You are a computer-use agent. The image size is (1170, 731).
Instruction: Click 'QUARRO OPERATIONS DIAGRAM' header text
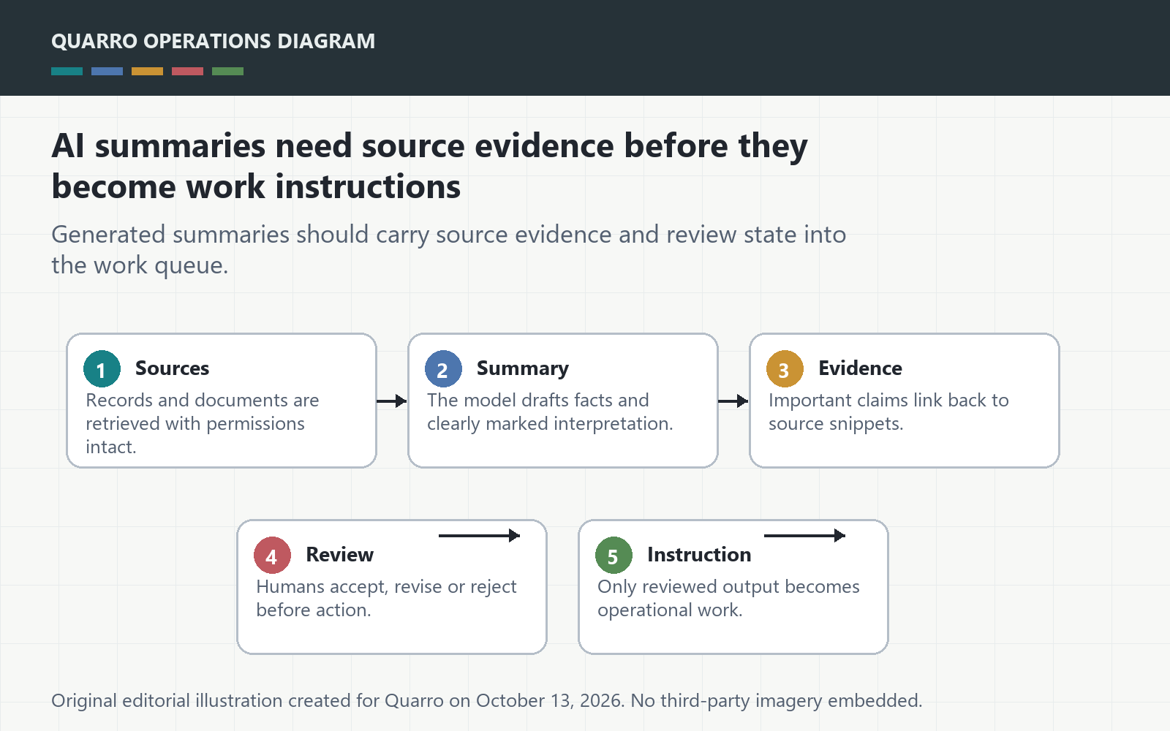pos(213,41)
